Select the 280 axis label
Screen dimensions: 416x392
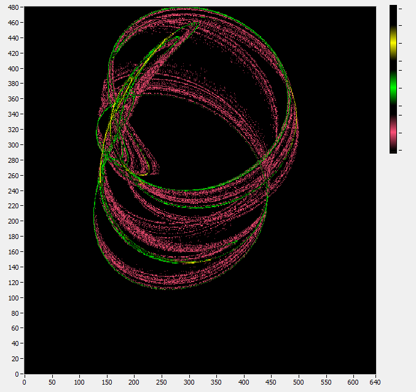(14, 160)
